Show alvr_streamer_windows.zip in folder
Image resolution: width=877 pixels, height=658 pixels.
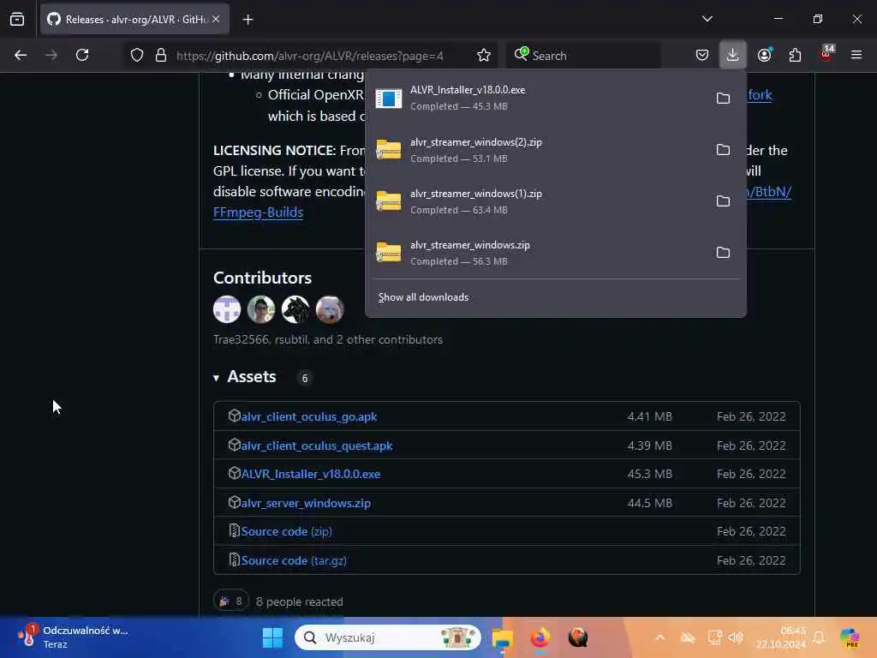coord(723,253)
